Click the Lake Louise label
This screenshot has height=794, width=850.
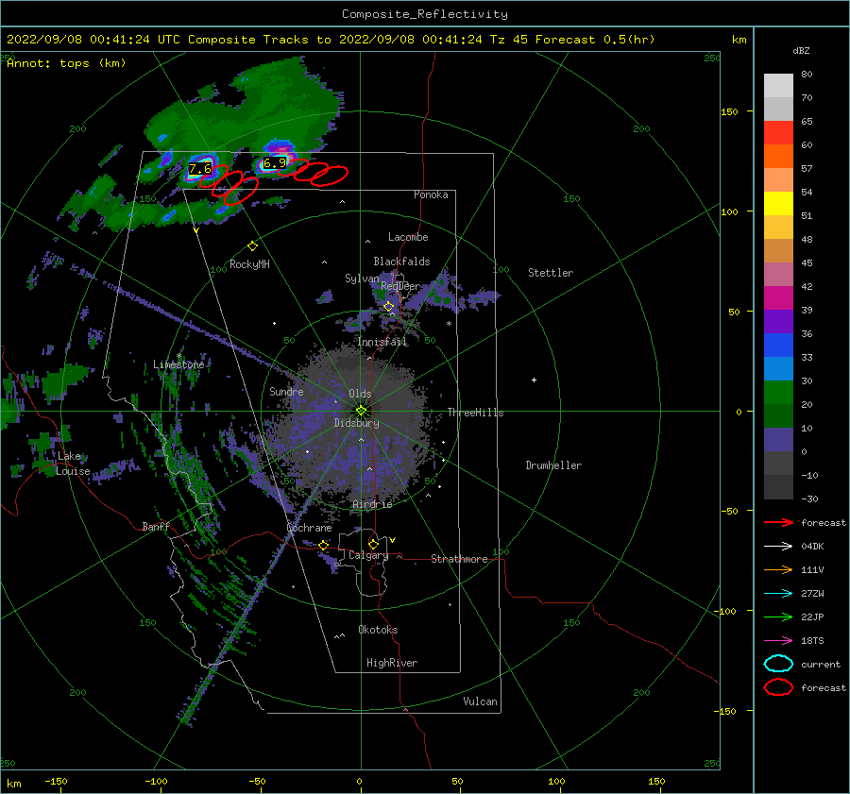pos(73,464)
